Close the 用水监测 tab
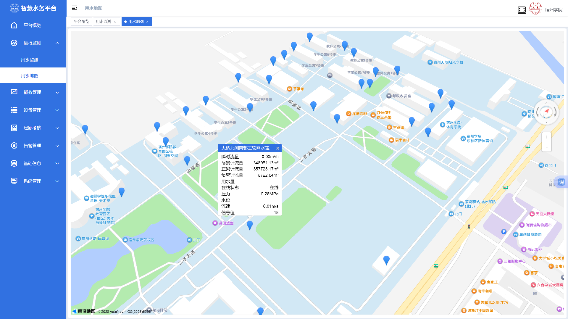The image size is (568, 319). (115, 22)
